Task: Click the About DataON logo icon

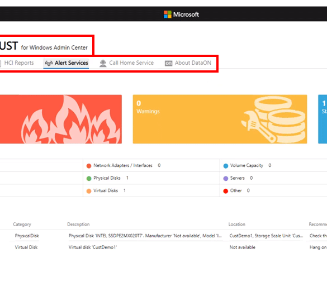Action: [168, 63]
